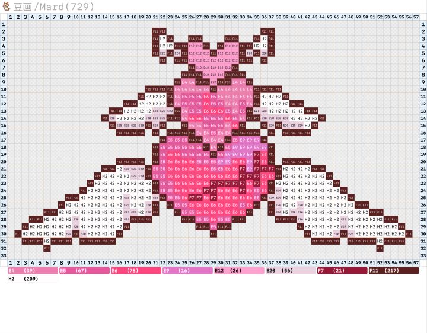
Task: Select the F7 (21) color swatch
Action: [342, 271]
